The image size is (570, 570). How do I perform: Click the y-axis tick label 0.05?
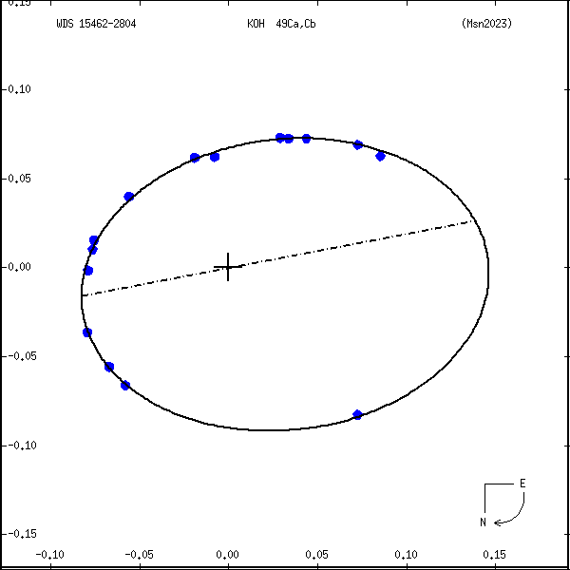click(19, 179)
